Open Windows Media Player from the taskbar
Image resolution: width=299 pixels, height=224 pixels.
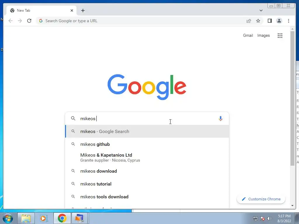click(x=44, y=218)
